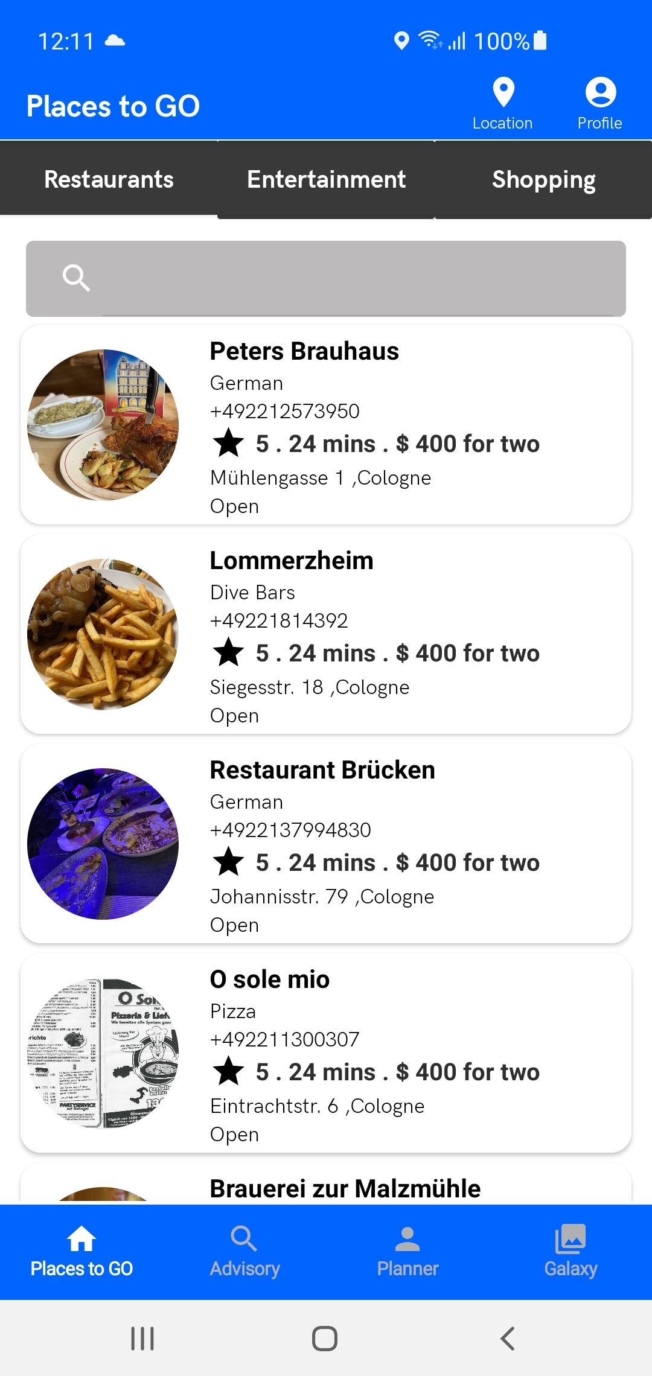Viewport: 652px width, 1376px height.
Task: Open Planner in bottom navigation
Action: [x=407, y=1252]
